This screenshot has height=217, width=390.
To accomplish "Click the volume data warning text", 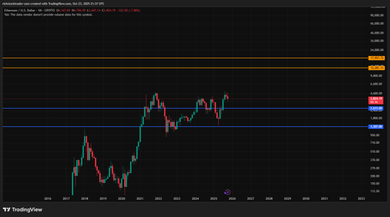I will coord(47,14).
